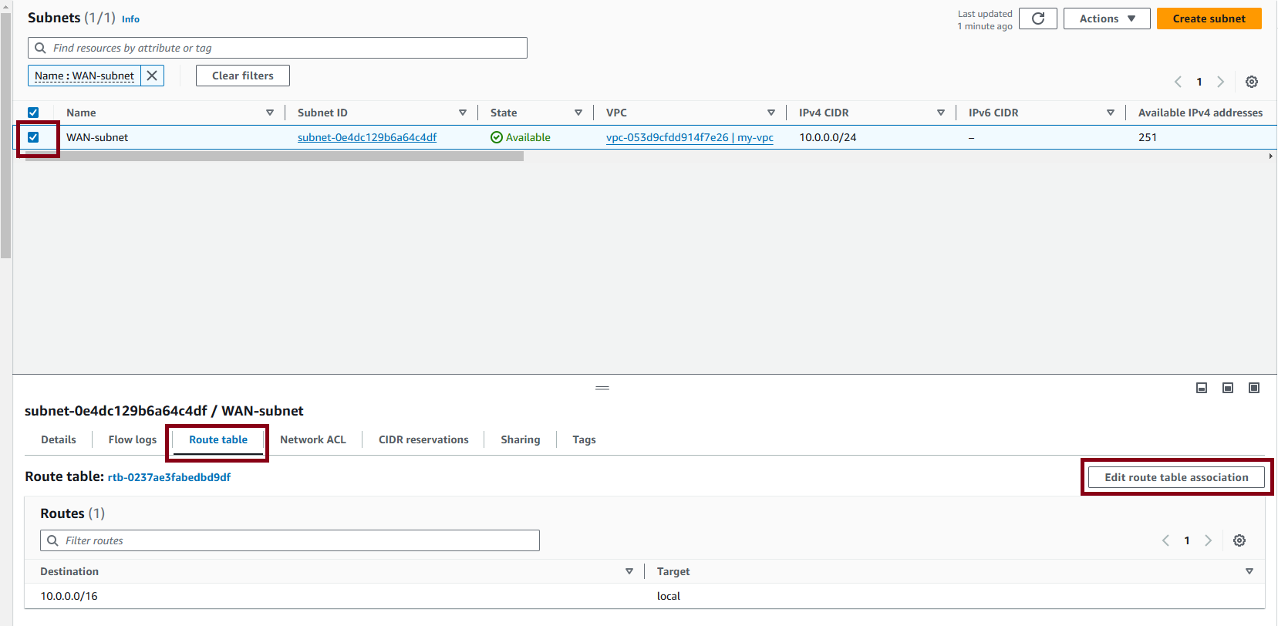The height and width of the screenshot is (626, 1278).
Task: Click the horizontal table scrollbar
Action: pyautogui.click(x=275, y=156)
